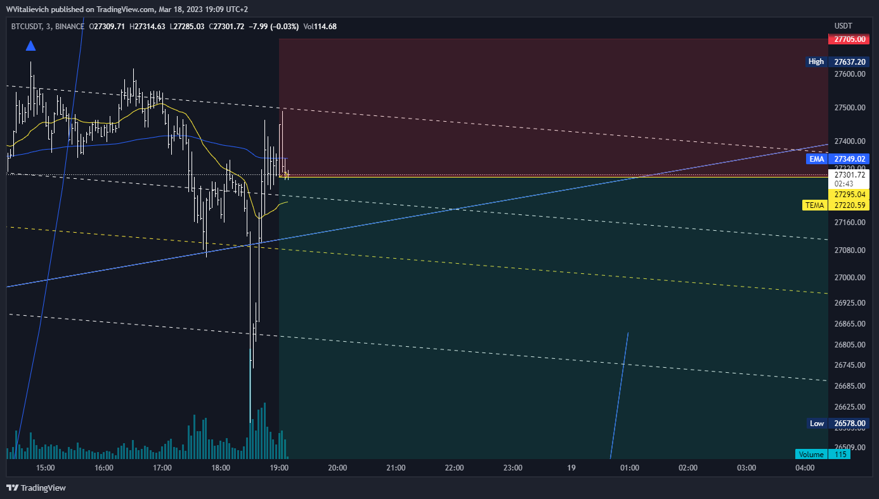
Task: Click the High label tag
Action: point(816,62)
